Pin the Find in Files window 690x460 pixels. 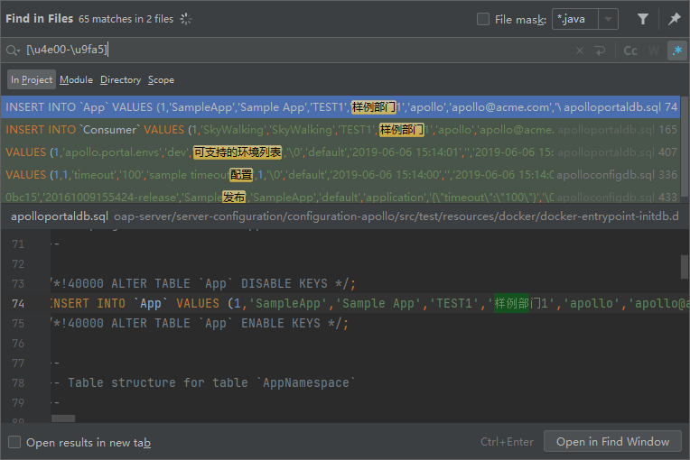674,19
